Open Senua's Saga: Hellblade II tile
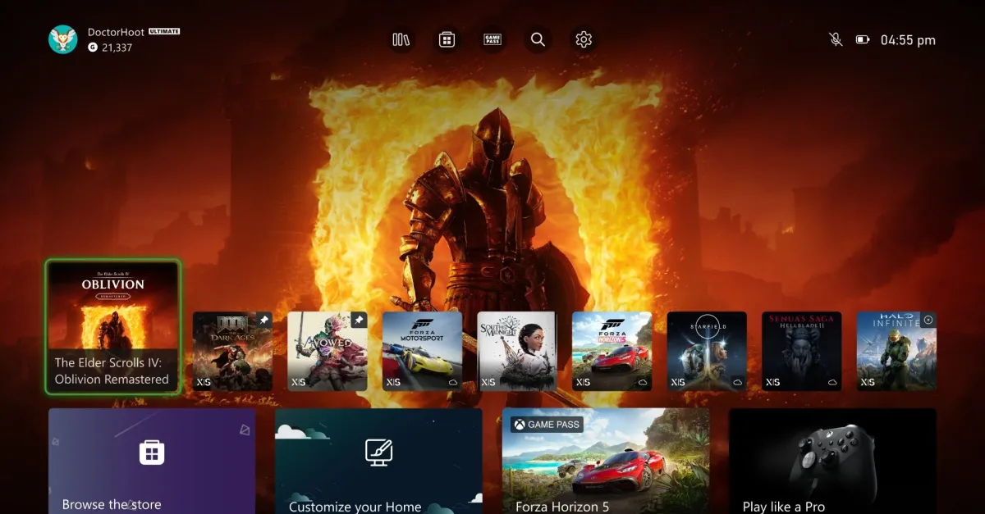The height and width of the screenshot is (514, 985). (x=802, y=351)
